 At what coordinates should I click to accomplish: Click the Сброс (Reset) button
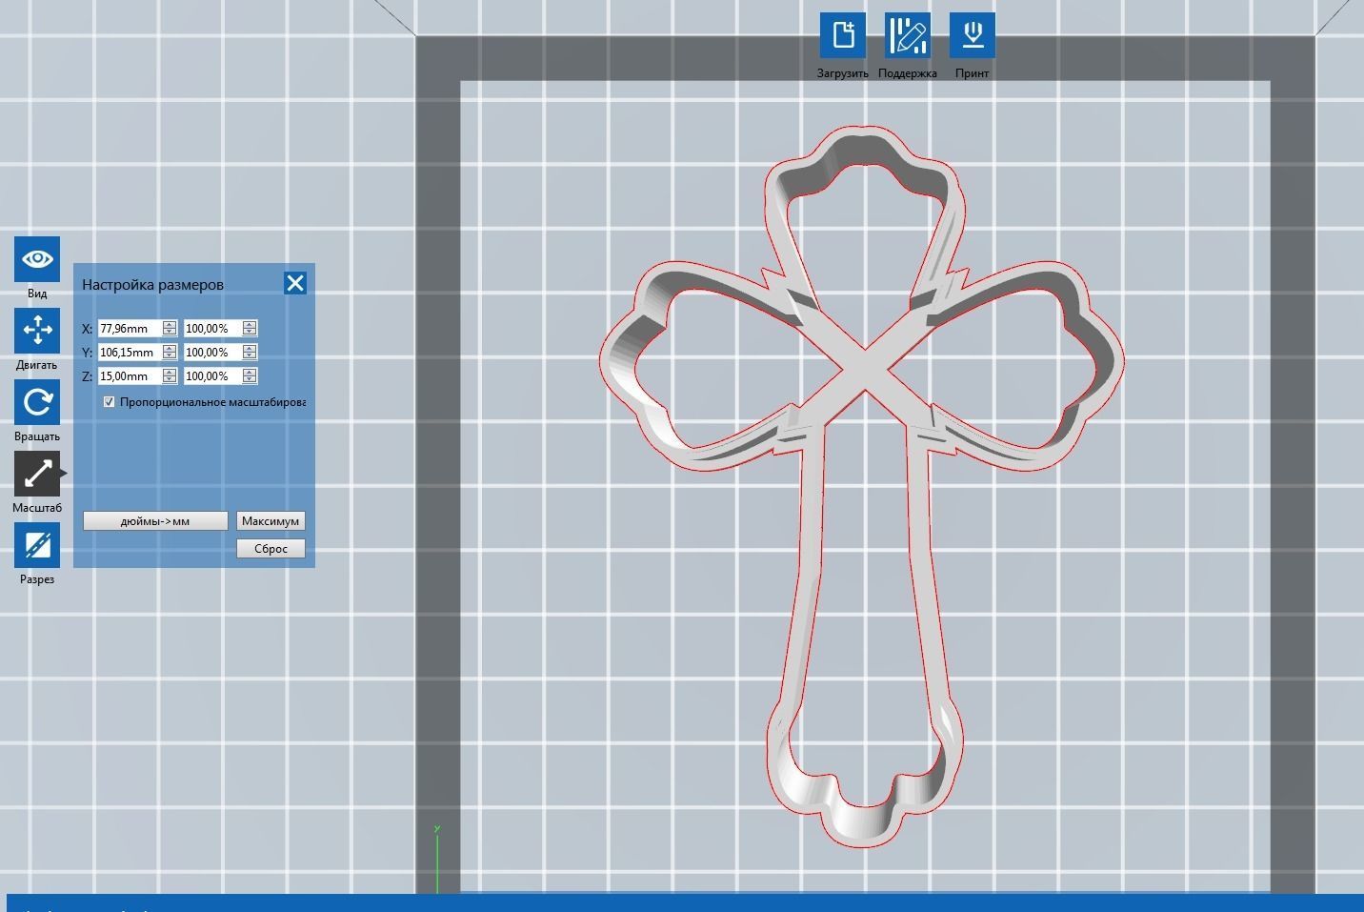coord(271,549)
